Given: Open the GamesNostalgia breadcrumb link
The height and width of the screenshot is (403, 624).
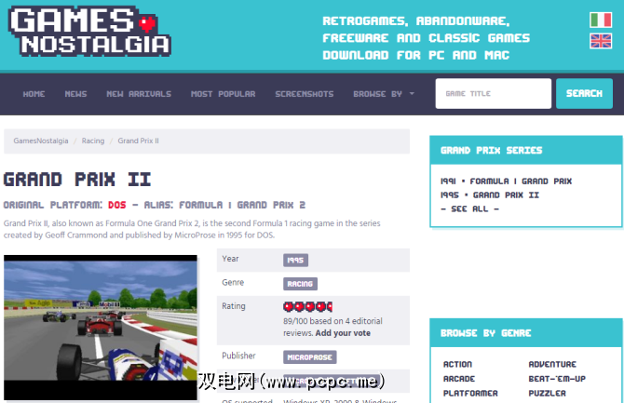Looking at the screenshot, I should coord(41,141).
